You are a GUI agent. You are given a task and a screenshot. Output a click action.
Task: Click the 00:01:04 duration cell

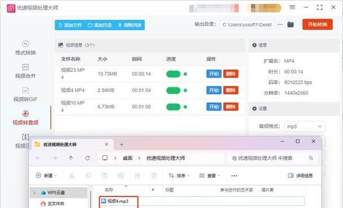coord(141,90)
